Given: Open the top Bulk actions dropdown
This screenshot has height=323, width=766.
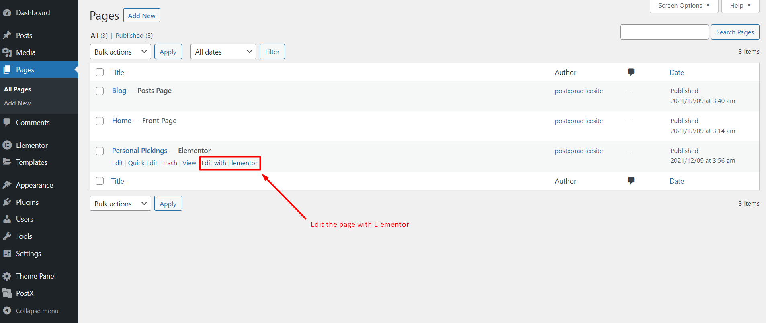Looking at the screenshot, I should click(x=121, y=52).
